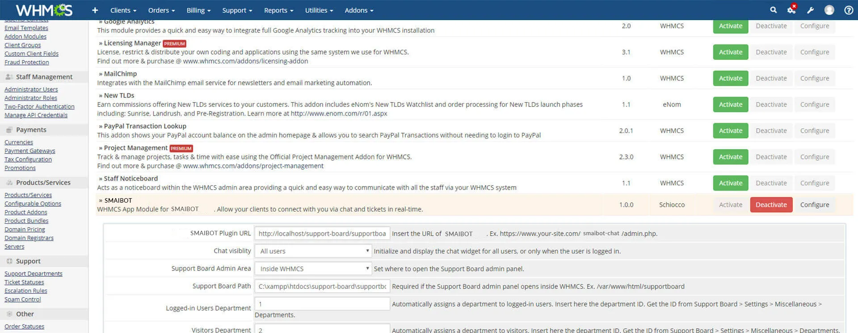Open Product Bundles link

pos(26,221)
